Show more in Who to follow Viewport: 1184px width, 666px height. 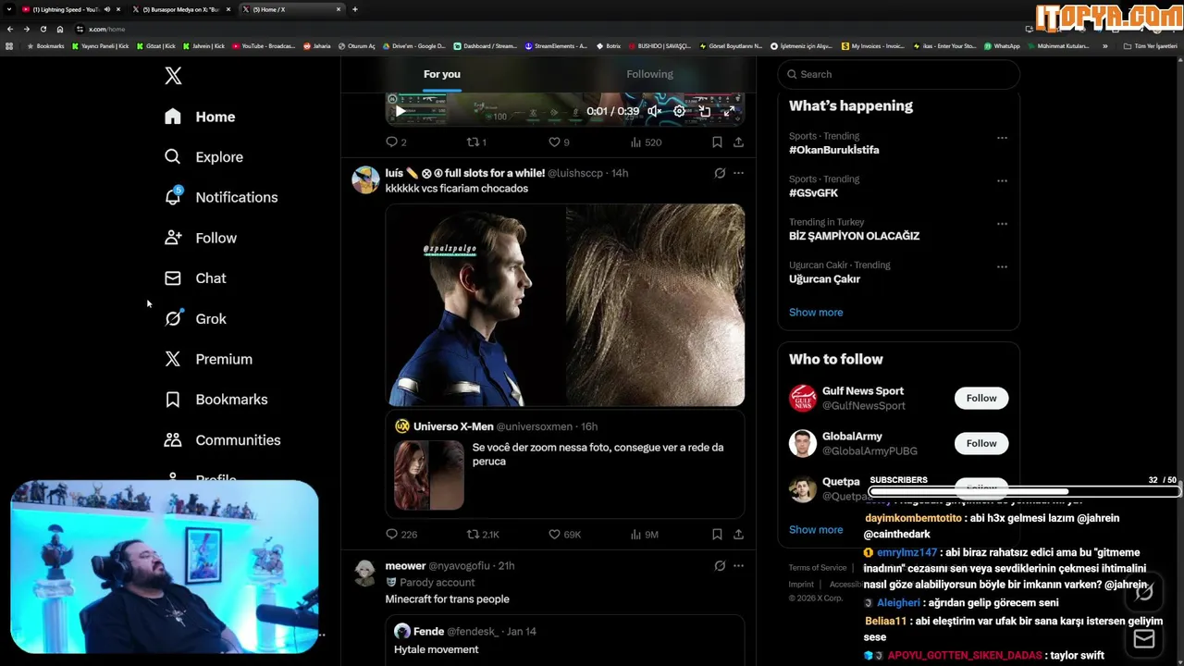click(x=816, y=530)
